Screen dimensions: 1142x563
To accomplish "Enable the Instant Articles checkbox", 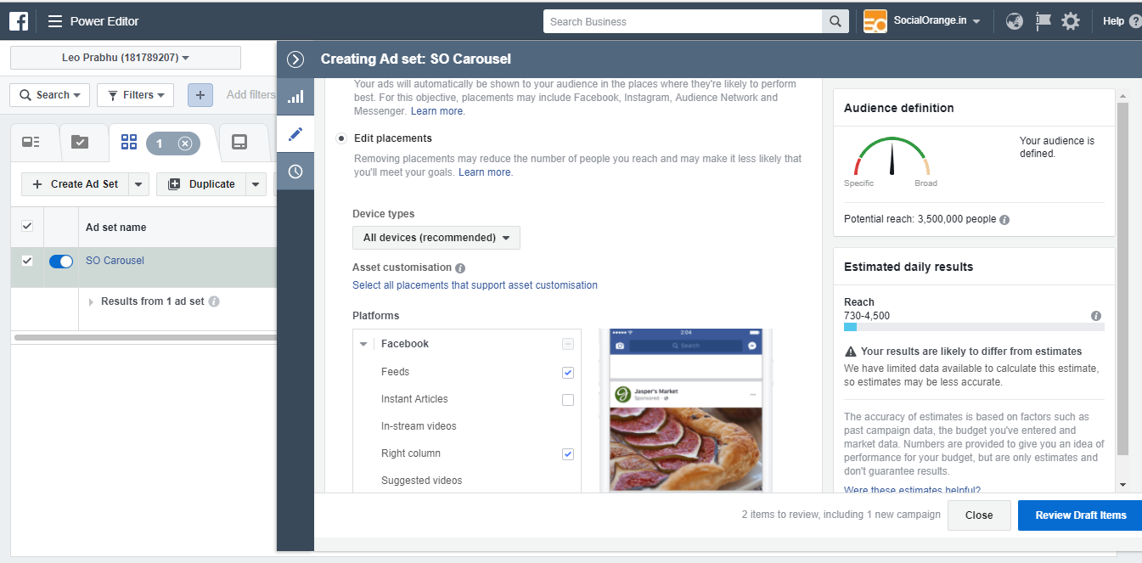I will [x=568, y=400].
